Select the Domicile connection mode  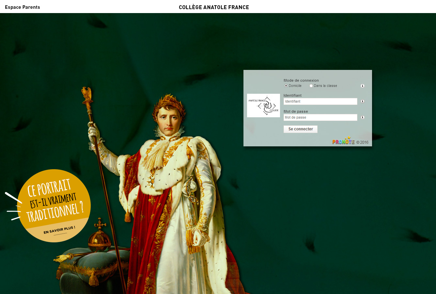coord(286,86)
